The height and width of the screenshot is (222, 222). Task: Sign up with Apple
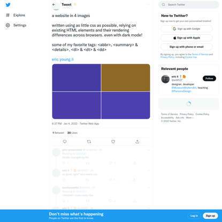(x=187, y=38)
